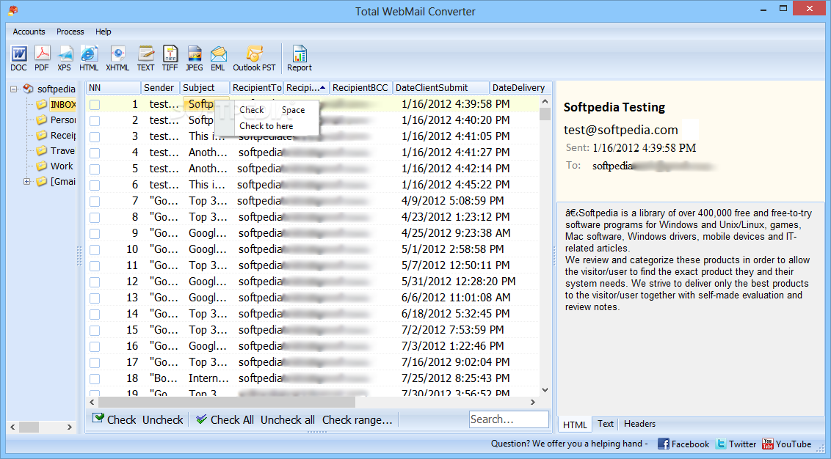Screen dimensions: 831x459
Task: Open Twitter link in status bar
Action: click(x=736, y=444)
